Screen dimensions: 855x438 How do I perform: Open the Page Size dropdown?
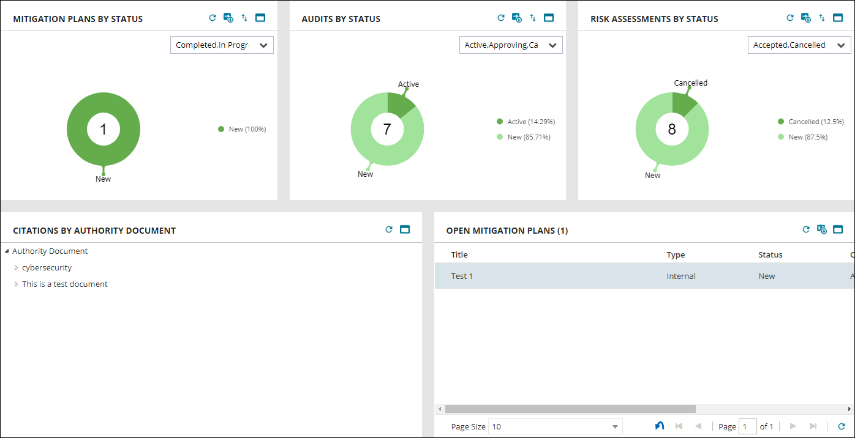click(614, 426)
